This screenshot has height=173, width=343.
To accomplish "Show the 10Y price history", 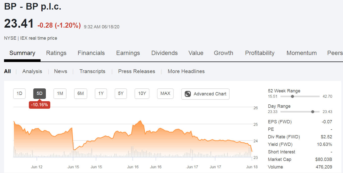I will tap(142, 93).
